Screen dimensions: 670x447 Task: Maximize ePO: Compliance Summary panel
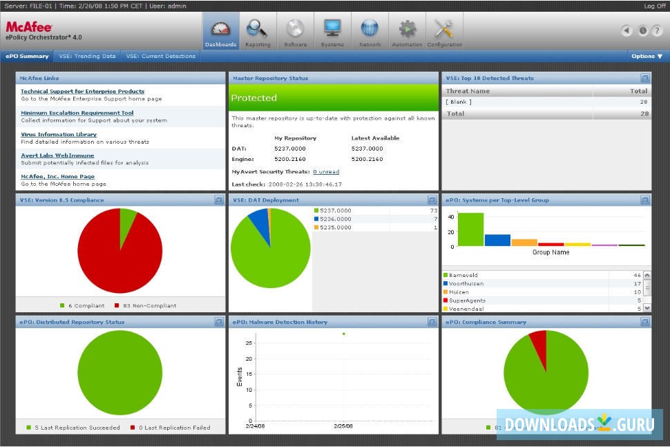(x=645, y=322)
